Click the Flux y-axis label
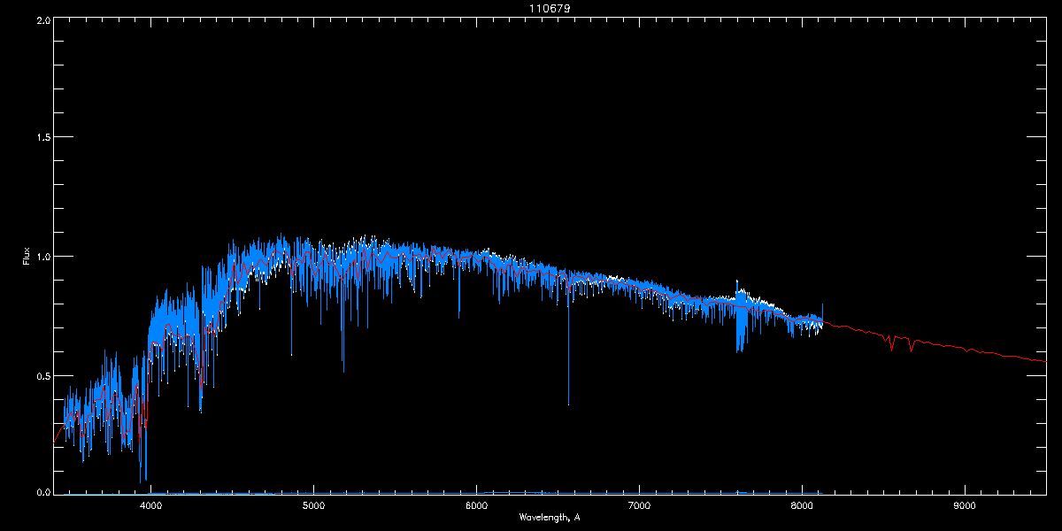Screen dimensions: 1062x531 point(27,257)
